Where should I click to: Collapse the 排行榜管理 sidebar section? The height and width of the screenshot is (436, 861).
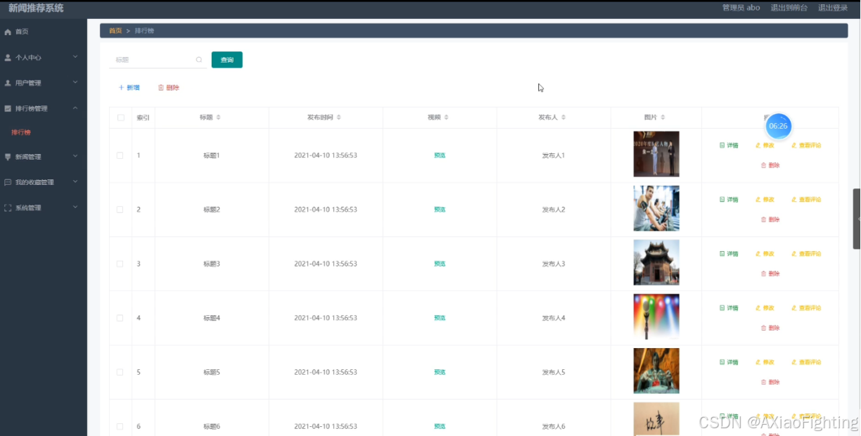(x=44, y=108)
